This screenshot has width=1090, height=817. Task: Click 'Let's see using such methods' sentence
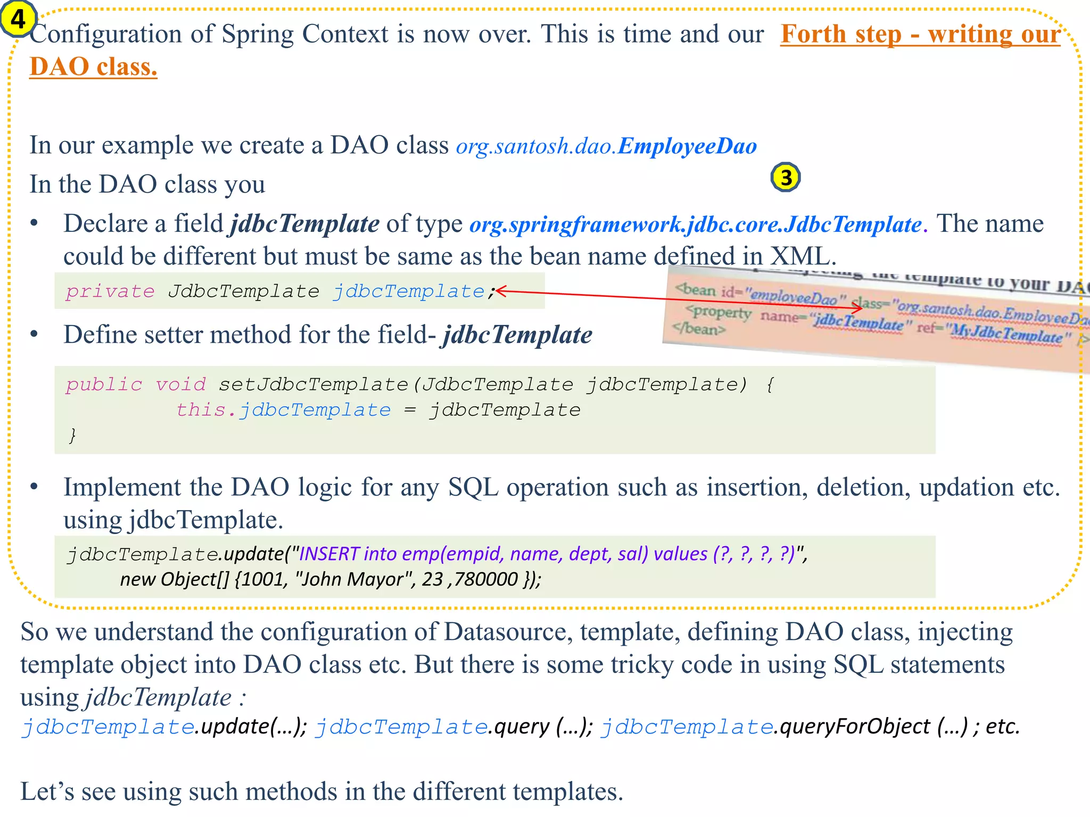(x=321, y=791)
